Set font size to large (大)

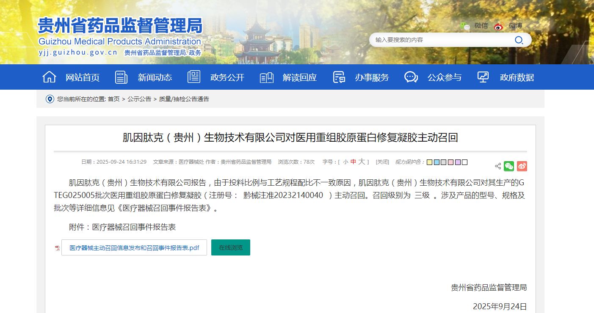click(x=361, y=162)
